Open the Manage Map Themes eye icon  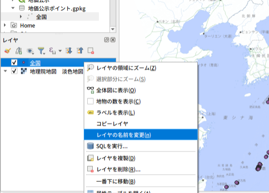30,51
